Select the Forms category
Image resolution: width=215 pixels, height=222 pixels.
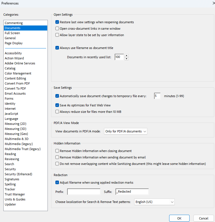25,99
